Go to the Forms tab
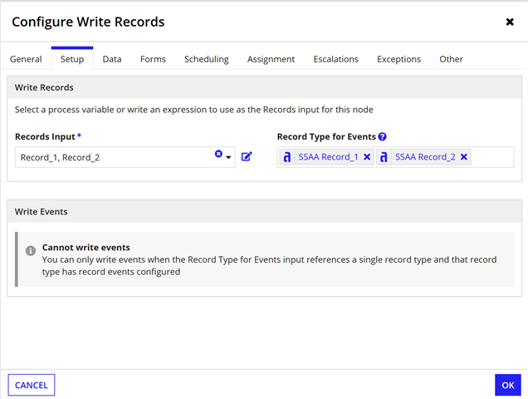The width and height of the screenshot is (528, 399). click(153, 59)
